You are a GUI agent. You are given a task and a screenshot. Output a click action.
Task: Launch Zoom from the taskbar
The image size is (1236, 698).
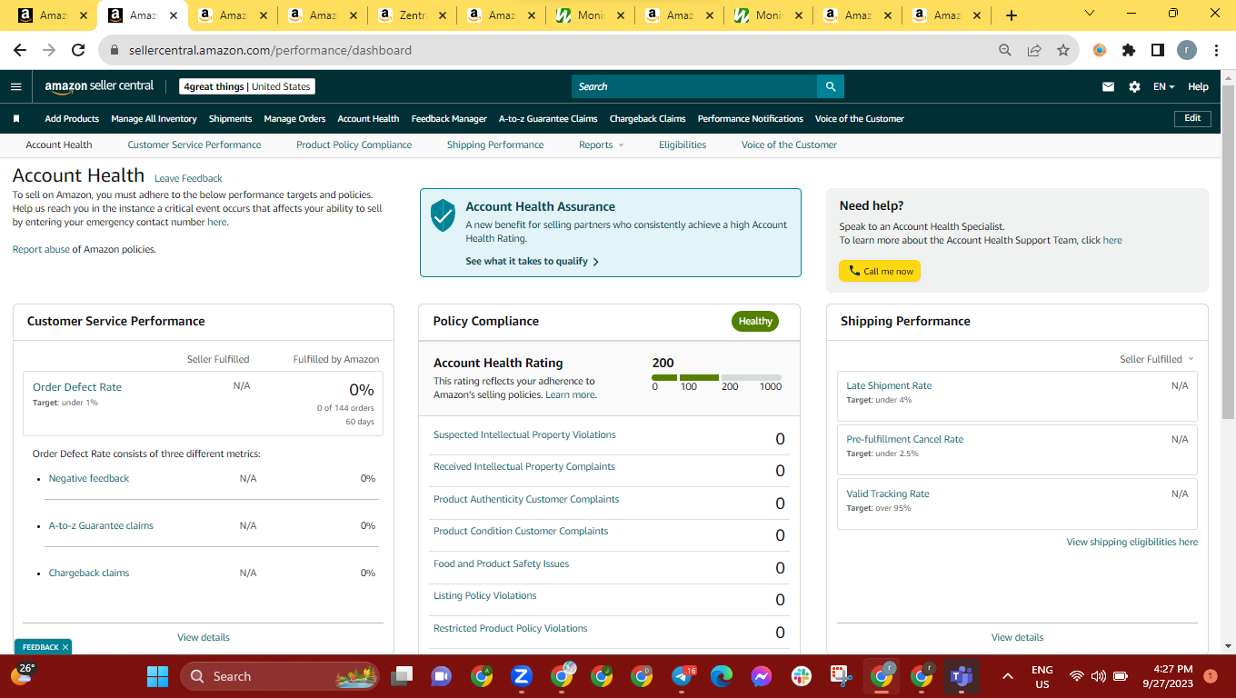(522, 676)
